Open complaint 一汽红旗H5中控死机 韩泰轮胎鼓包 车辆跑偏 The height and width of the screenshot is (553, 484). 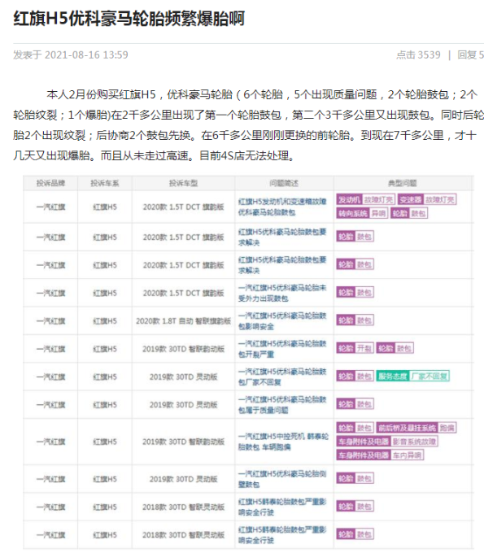(283, 442)
